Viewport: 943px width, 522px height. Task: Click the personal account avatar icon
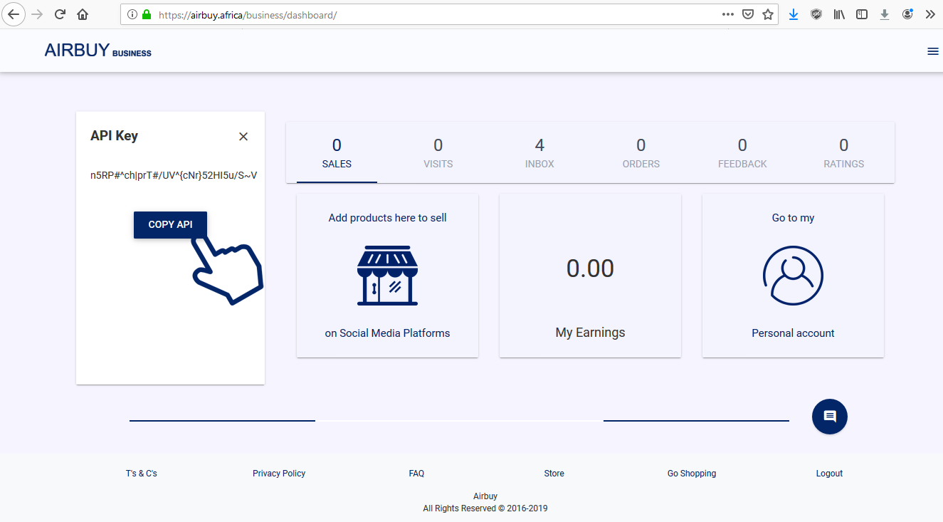tap(793, 276)
